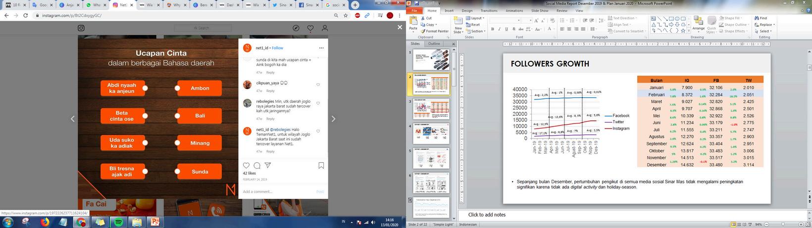Switch to Outline pane tab
Image resolution: width=812 pixels, height=228 pixels.
tap(434, 44)
